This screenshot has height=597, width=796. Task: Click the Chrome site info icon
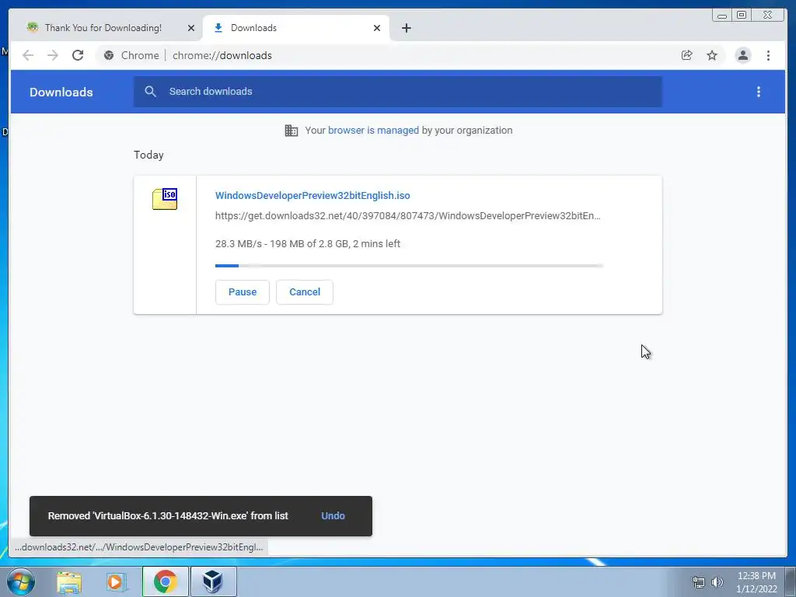pyautogui.click(x=109, y=55)
